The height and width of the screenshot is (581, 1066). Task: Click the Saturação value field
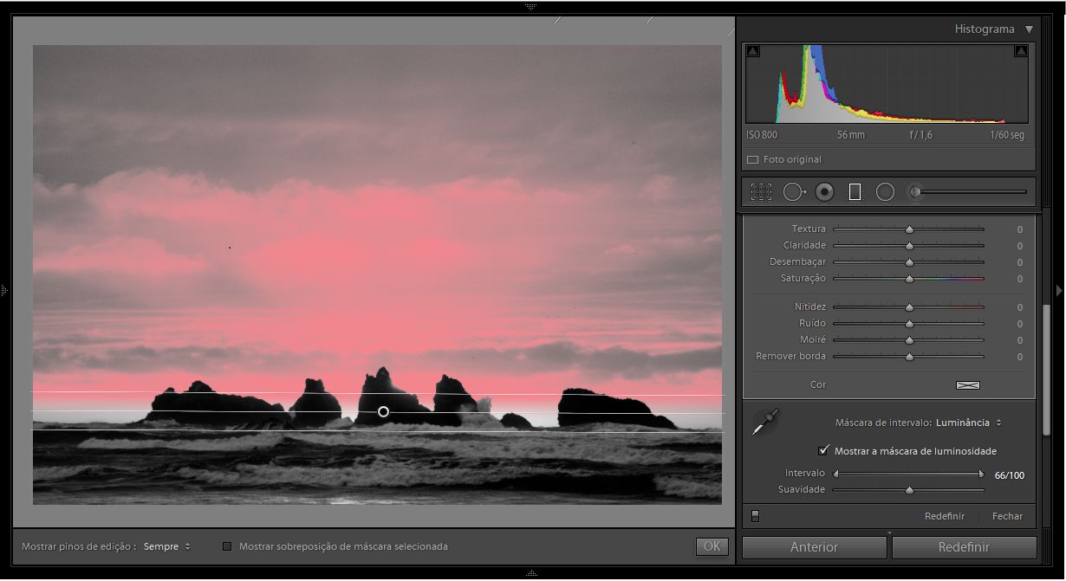(x=1019, y=279)
